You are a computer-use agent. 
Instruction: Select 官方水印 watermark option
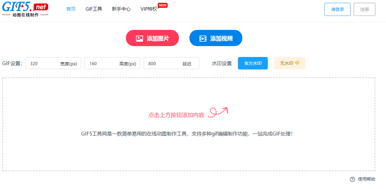(253, 63)
